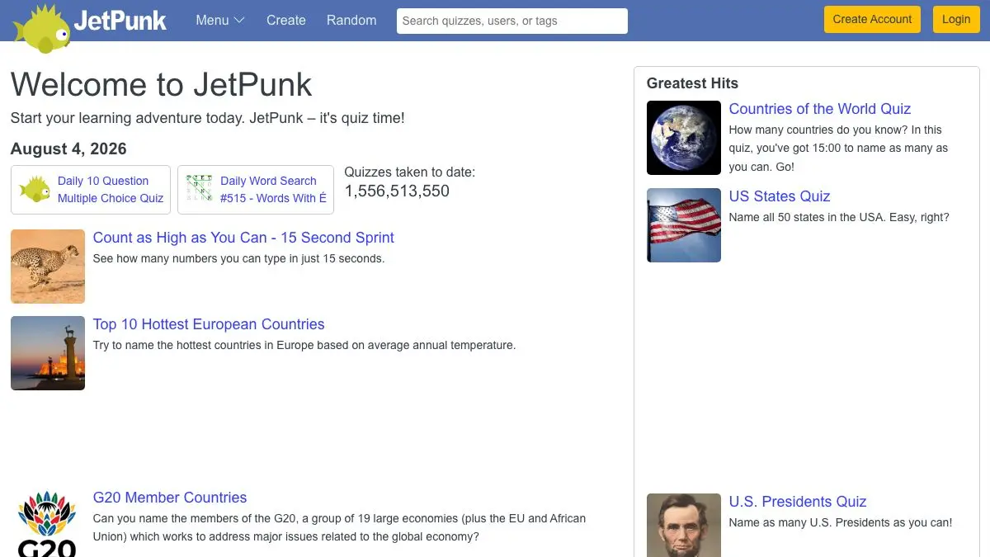Image resolution: width=990 pixels, height=557 pixels.
Task: Click the Greatest Hits heading
Action: 692,83
